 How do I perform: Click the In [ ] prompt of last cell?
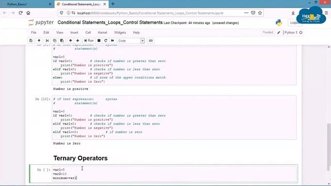43,170
